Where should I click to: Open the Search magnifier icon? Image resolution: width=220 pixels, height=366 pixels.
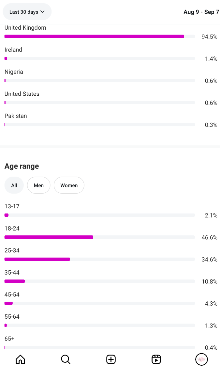pos(66,359)
